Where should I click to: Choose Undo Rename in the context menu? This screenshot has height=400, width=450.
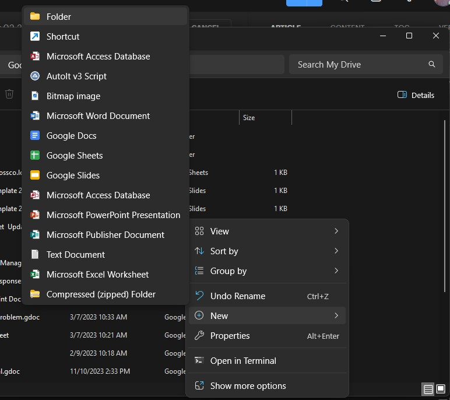tap(267, 296)
